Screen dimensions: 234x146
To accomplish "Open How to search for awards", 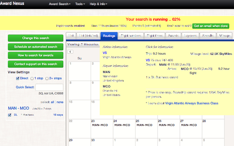I will click(x=35, y=55).
